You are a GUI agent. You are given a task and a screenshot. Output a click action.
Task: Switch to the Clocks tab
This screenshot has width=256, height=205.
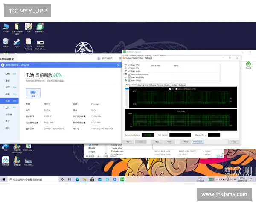167,85
